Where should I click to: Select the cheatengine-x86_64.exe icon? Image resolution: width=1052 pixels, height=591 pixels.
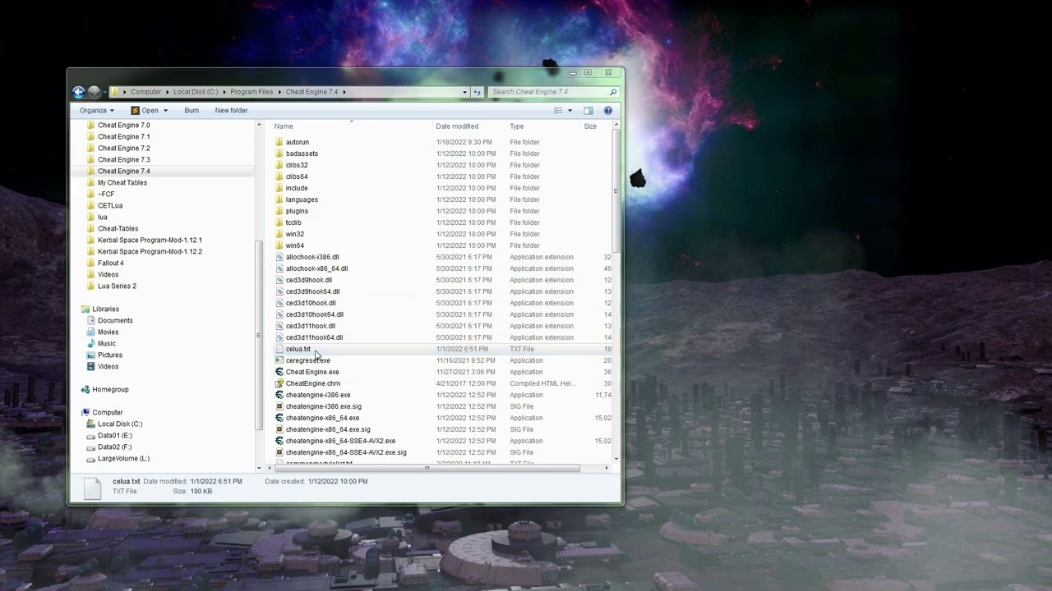[x=279, y=418]
